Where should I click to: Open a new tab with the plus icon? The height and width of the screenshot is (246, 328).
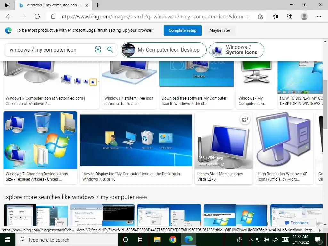click(97, 5)
